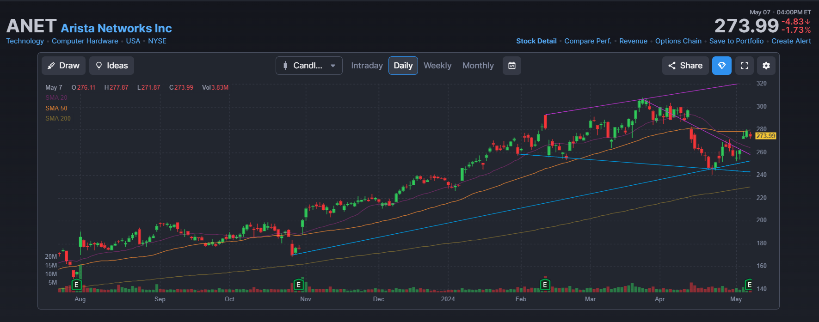Open chart settings gear
The image size is (819, 322).
(766, 66)
